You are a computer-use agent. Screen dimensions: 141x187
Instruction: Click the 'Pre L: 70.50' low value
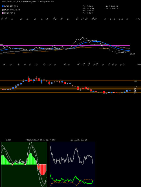pos(88,11)
